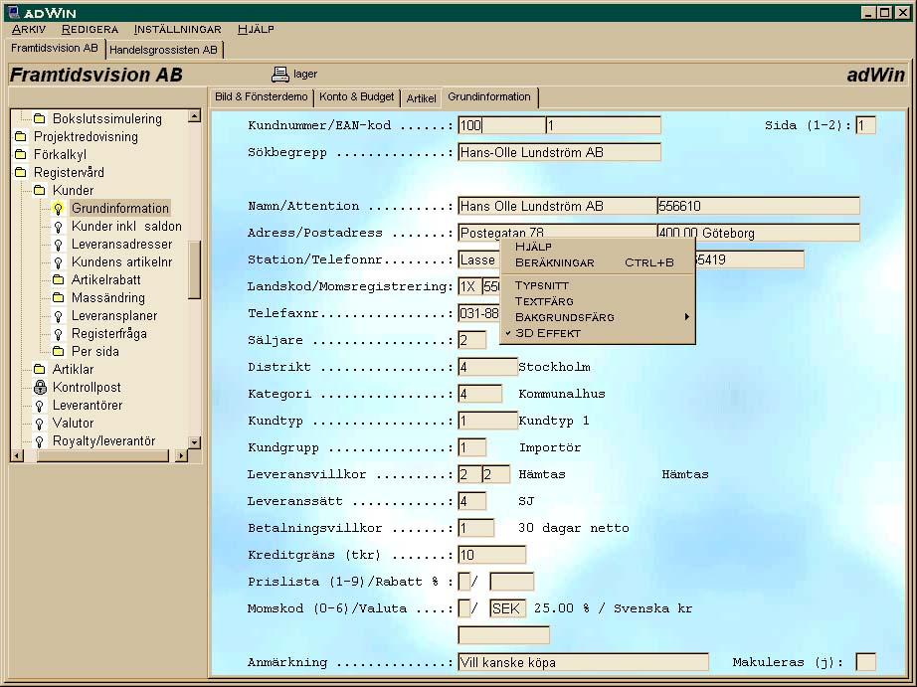Click the Kundnummer field containing 100

tap(501, 125)
